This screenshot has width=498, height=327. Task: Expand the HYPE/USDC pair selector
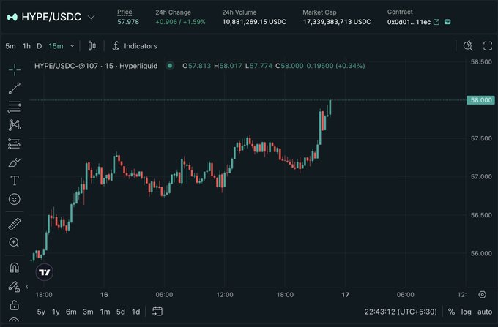click(91, 17)
